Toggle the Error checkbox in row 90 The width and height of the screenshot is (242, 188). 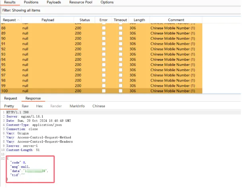point(104,39)
